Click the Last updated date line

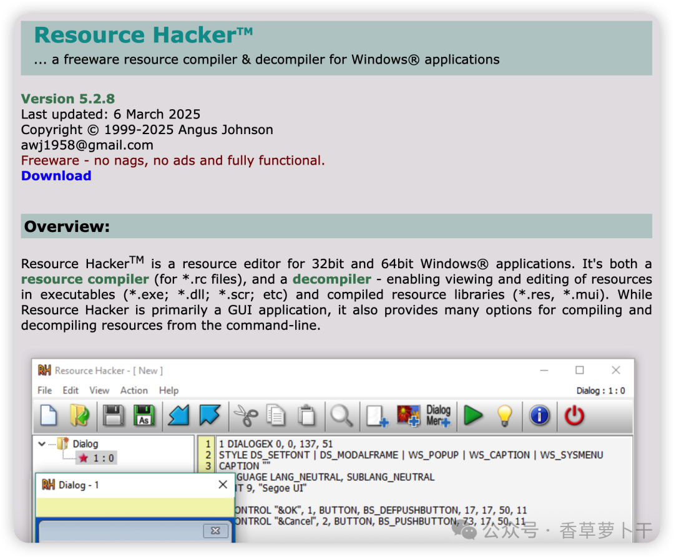pyautogui.click(x=110, y=114)
